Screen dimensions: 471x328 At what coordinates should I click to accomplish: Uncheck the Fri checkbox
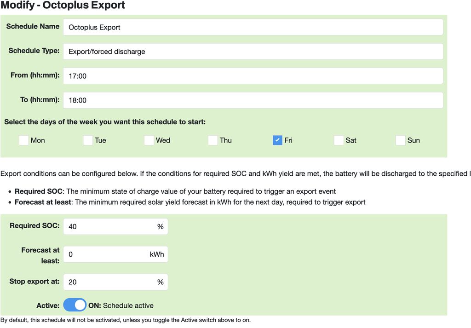coord(277,140)
